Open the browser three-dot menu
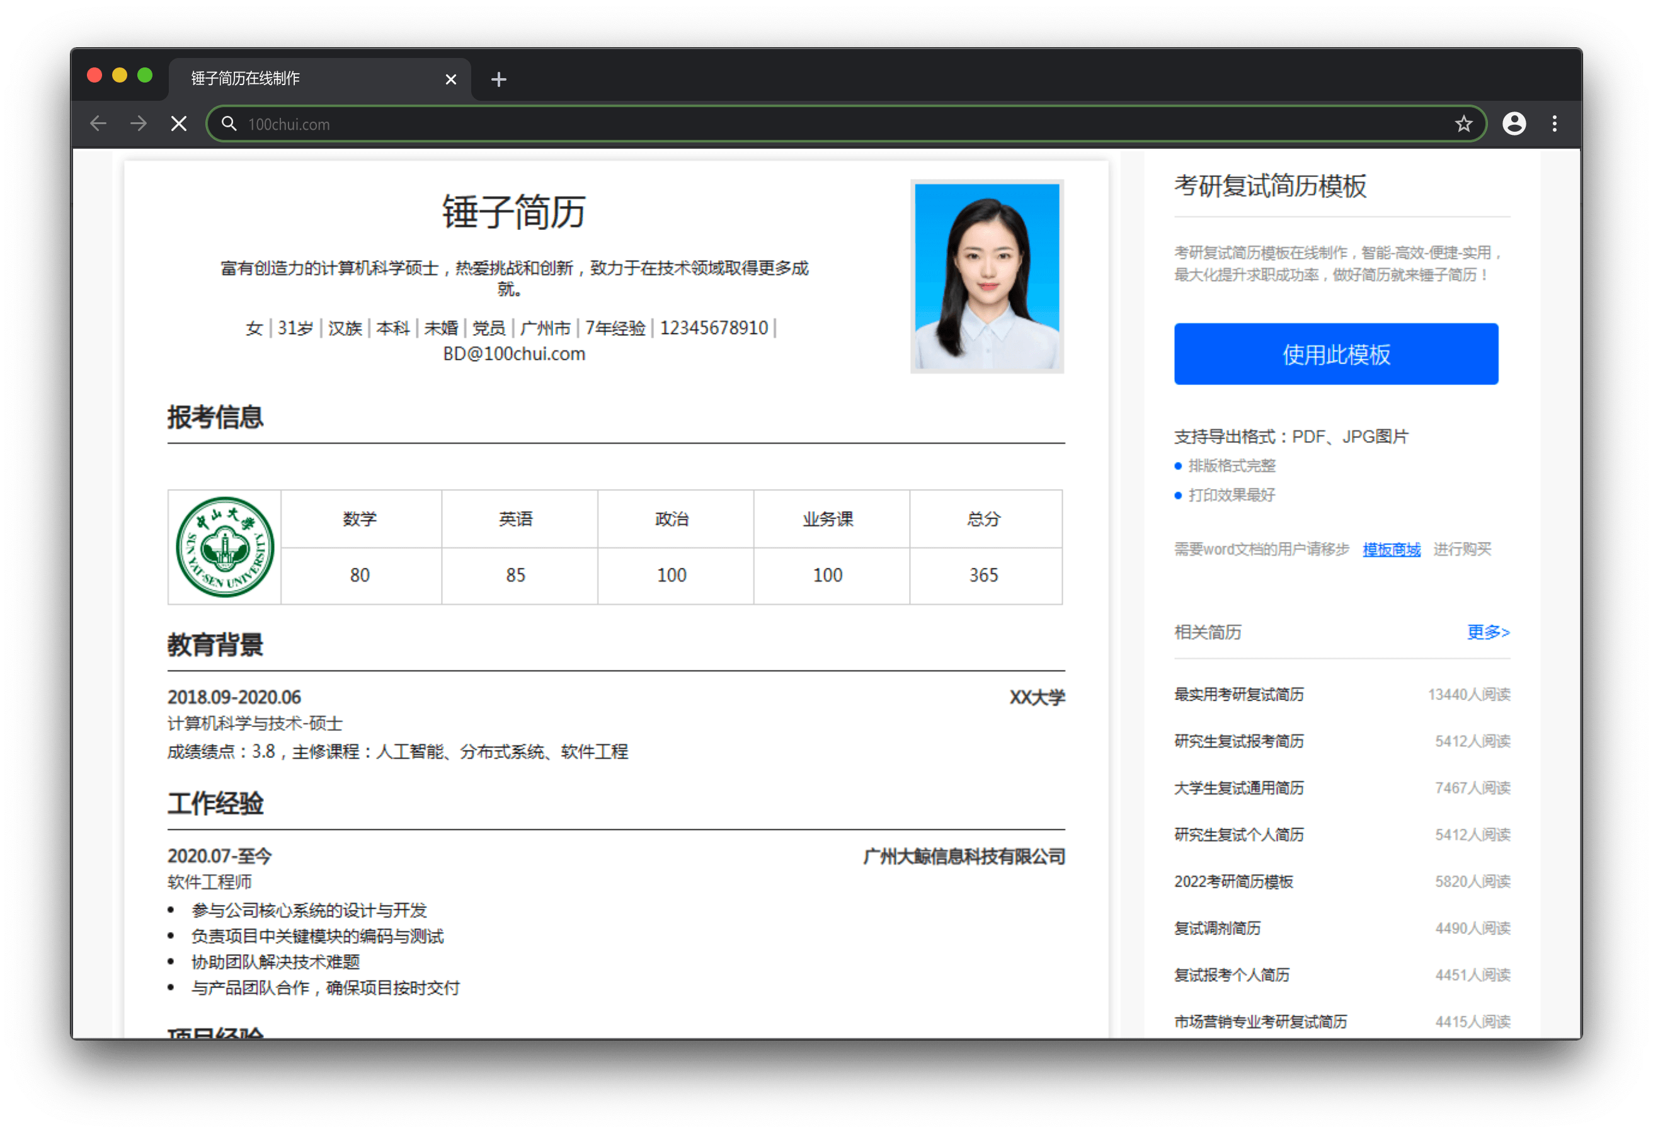 coord(1555,124)
